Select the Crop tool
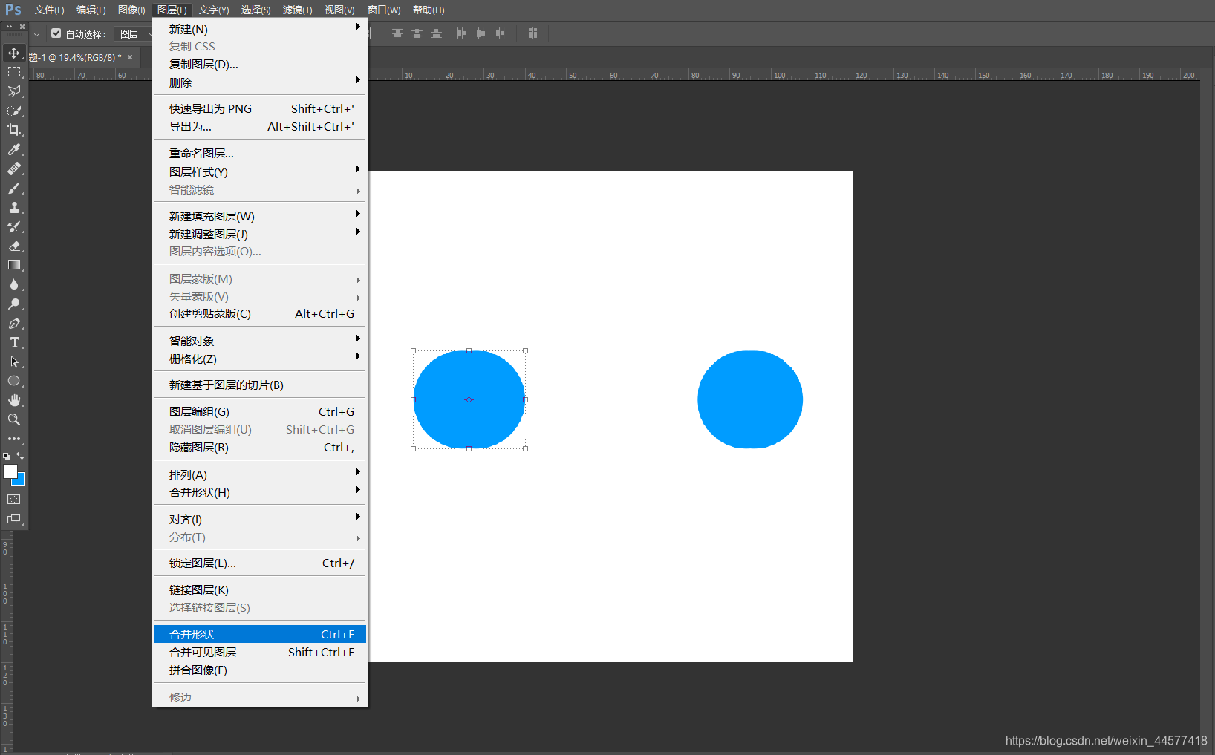1215x755 pixels. [x=14, y=130]
